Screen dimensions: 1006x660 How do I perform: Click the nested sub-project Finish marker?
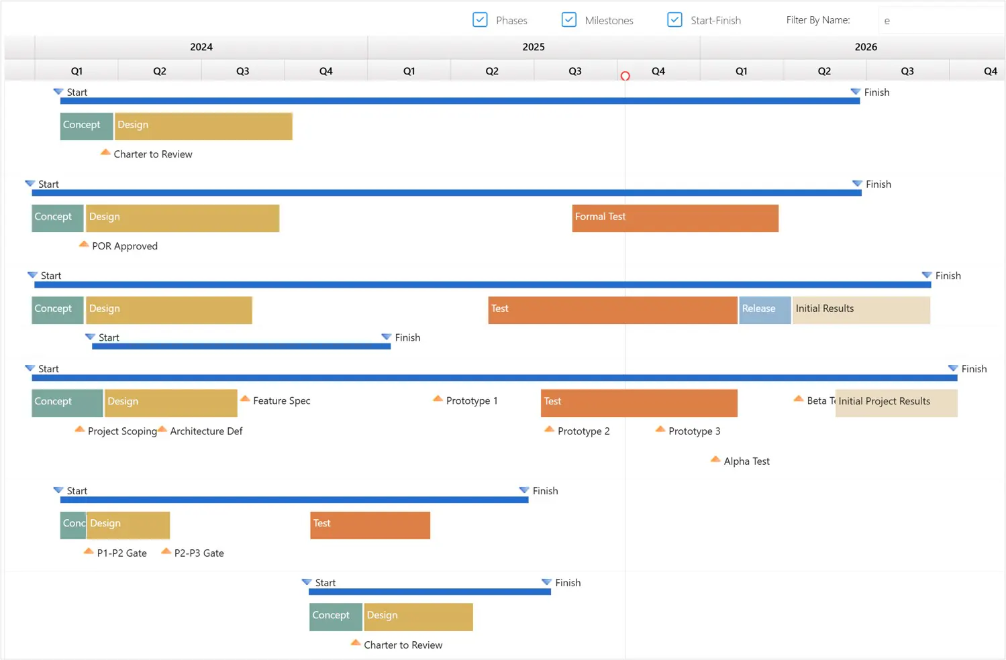387,337
